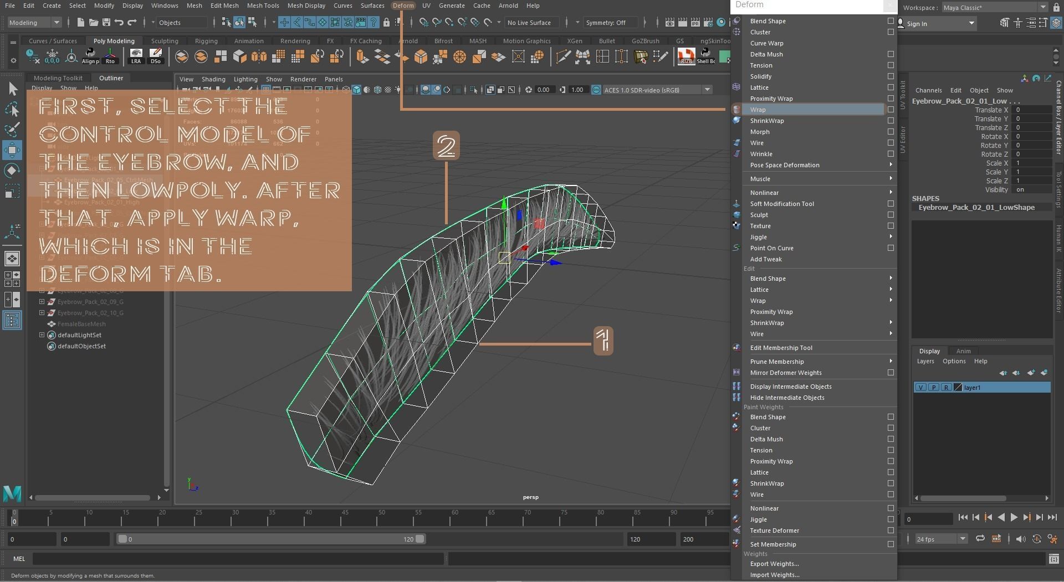
Task: Choose the Paint Selection tool
Action: point(12,130)
